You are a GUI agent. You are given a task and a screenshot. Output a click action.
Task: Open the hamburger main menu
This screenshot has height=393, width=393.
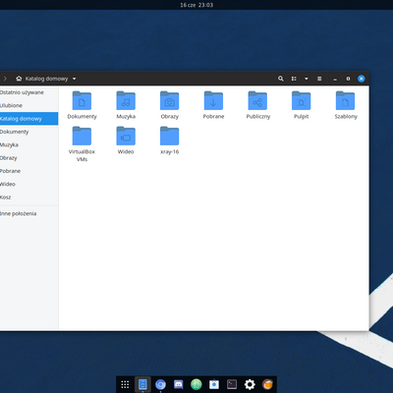(x=319, y=79)
